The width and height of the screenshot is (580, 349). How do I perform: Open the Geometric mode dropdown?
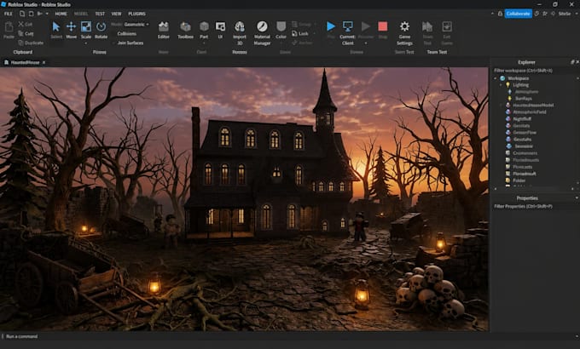click(136, 25)
